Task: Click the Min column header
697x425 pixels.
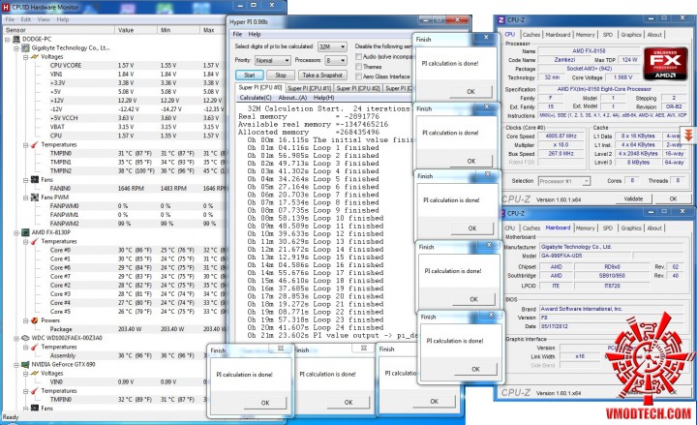Action: (179, 30)
